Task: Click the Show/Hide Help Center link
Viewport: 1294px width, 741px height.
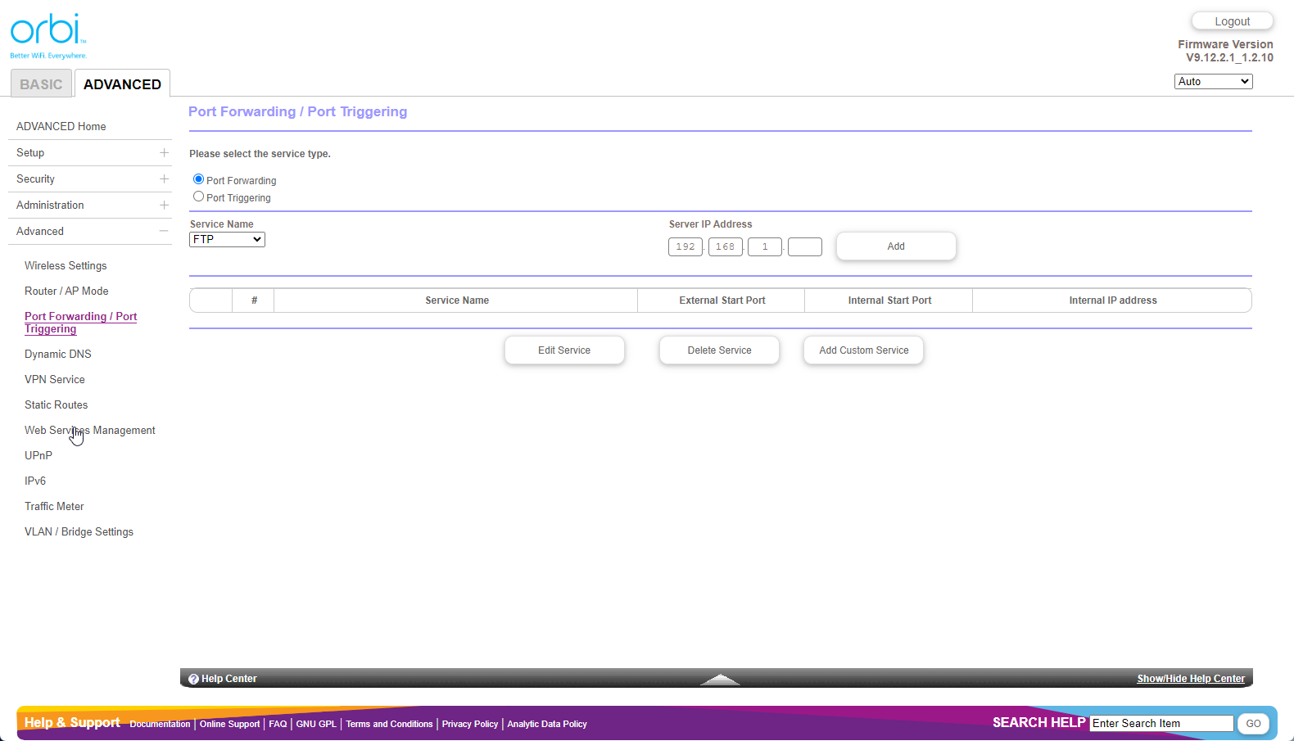Action: (1190, 679)
